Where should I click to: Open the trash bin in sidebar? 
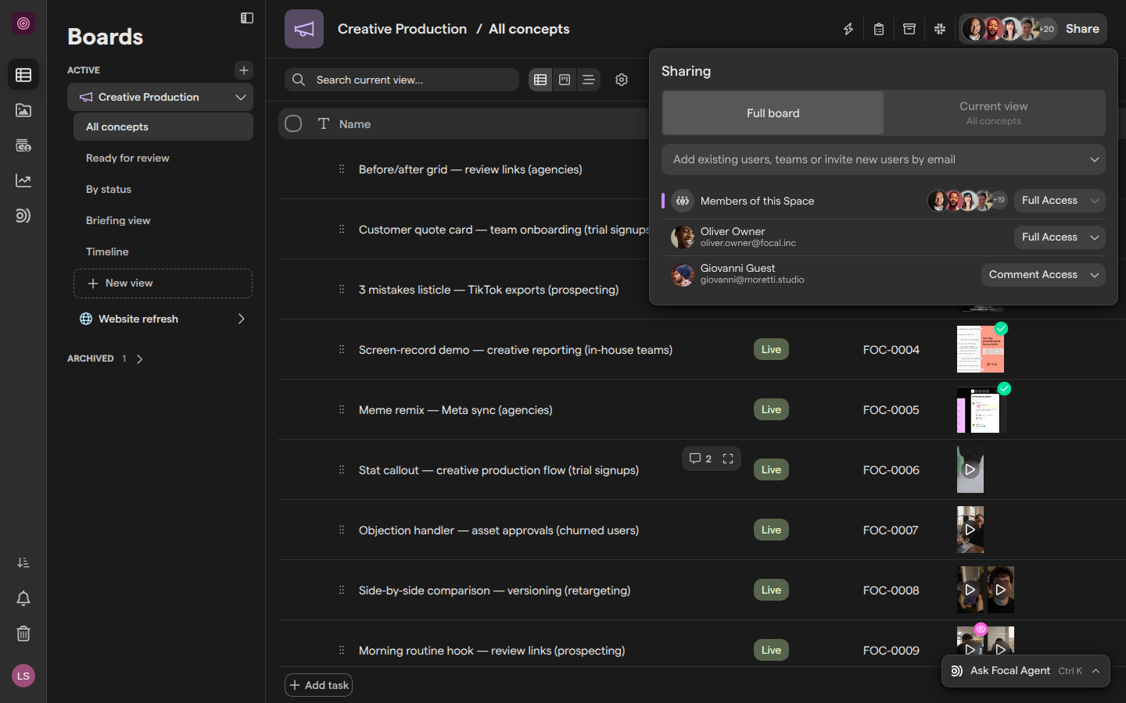click(x=23, y=633)
